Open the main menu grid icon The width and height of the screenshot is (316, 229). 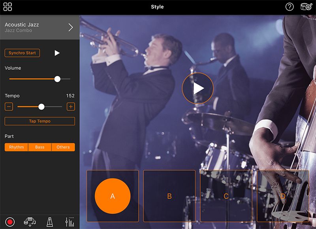[x=8, y=7]
